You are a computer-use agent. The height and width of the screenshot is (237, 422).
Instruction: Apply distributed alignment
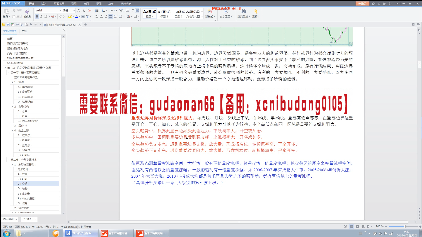coord(115,16)
